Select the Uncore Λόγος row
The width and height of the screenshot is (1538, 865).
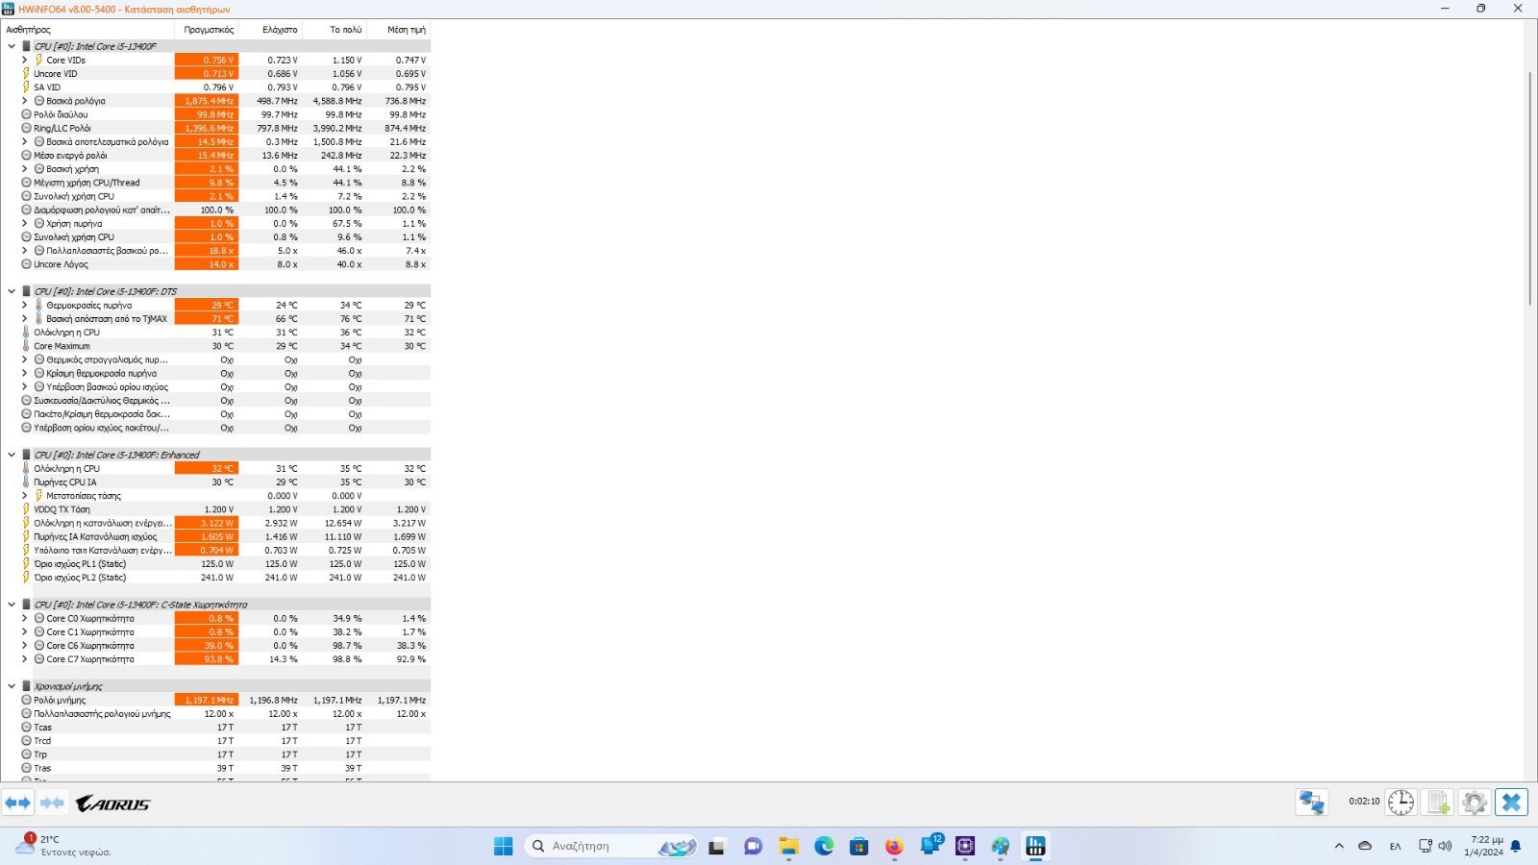(x=216, y=264)
